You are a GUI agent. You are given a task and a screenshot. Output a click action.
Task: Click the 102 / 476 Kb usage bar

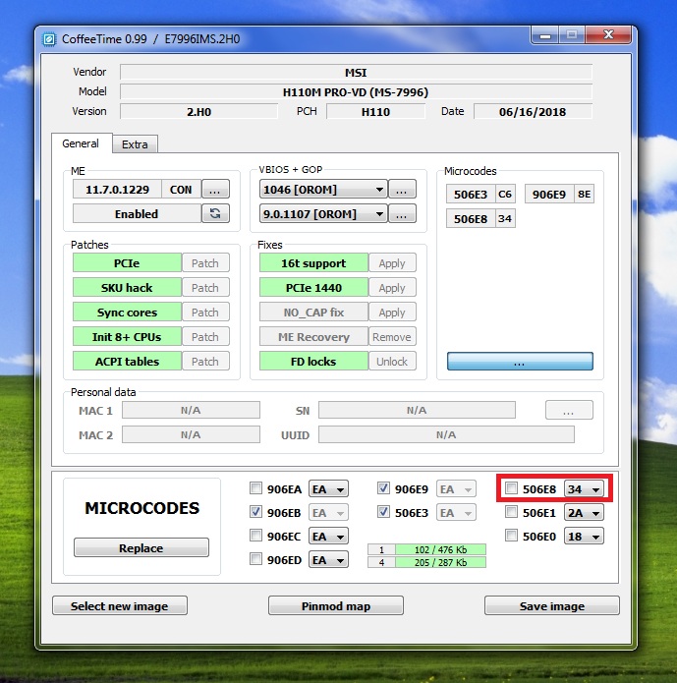440,549
